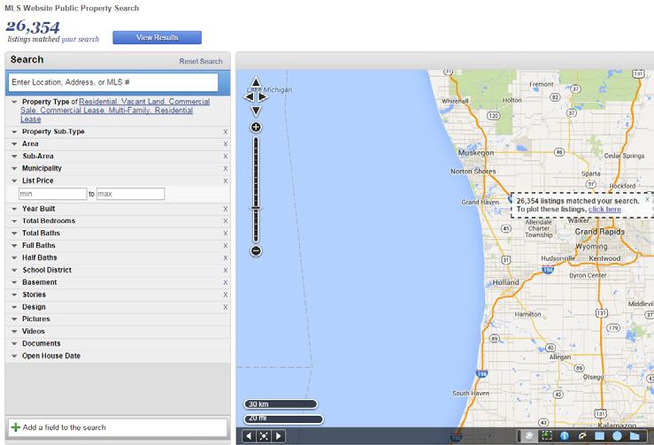654x445 pixels.
Task: Select the polygon shape search tool
Action: tap(635, 436)
